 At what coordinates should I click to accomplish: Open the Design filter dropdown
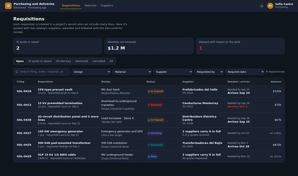click(91, 72)
